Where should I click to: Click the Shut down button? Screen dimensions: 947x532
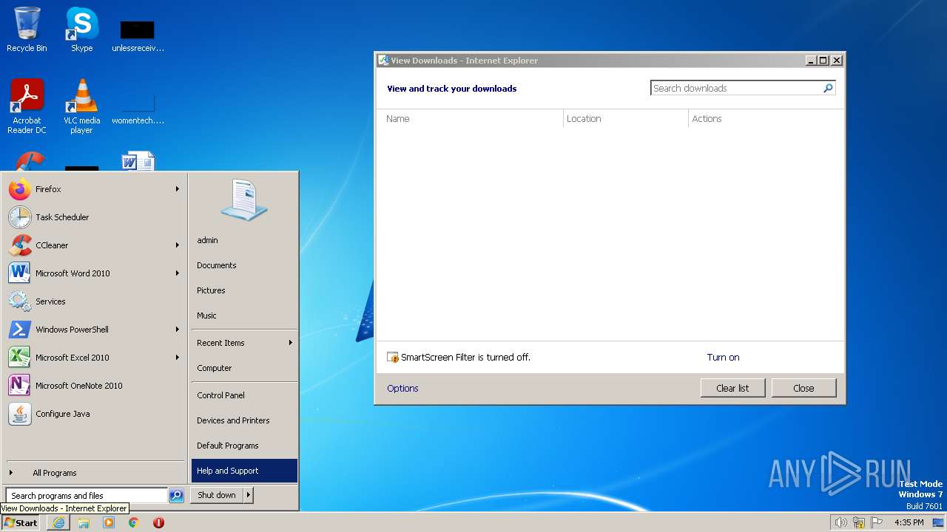(x=217, y=495)
